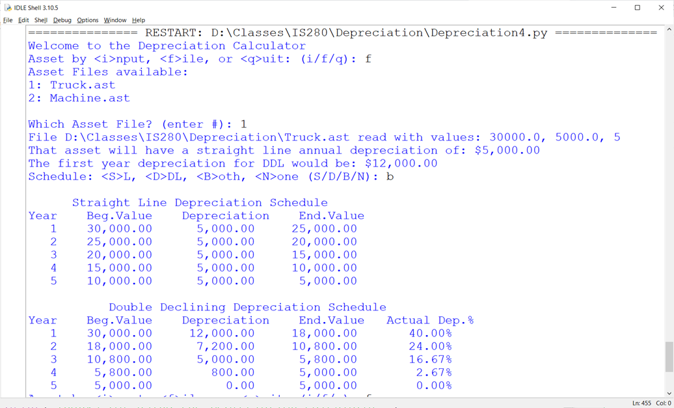Click the '1: Truck.ast' line
The image size is (674, 408).
coord(72,85)
